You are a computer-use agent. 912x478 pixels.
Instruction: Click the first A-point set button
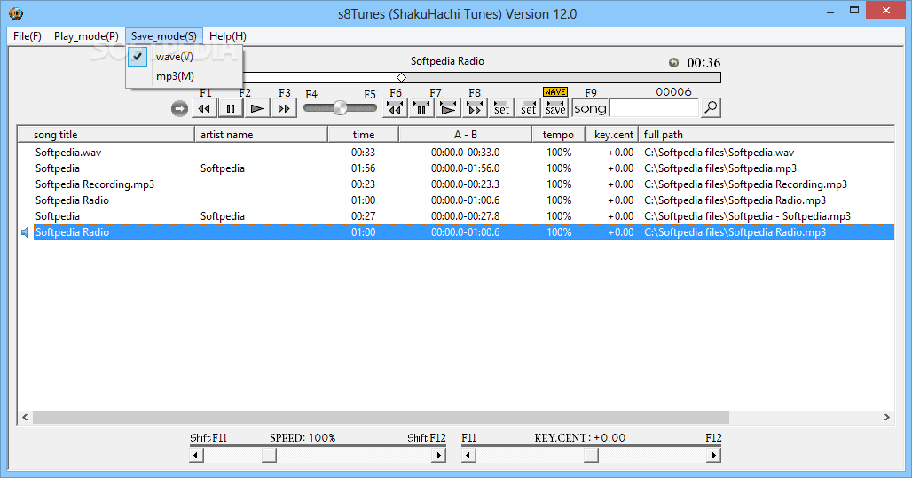(x=501, y=108)
